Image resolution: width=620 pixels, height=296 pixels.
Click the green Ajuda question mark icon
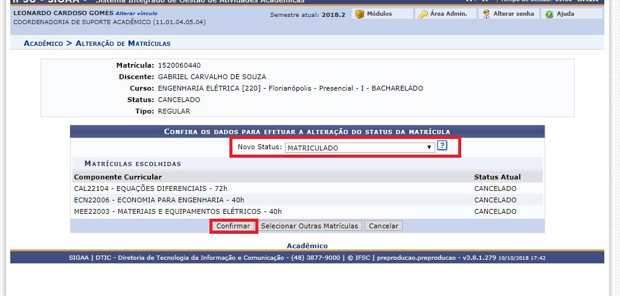pyautogui.click(x=549, y=14)
